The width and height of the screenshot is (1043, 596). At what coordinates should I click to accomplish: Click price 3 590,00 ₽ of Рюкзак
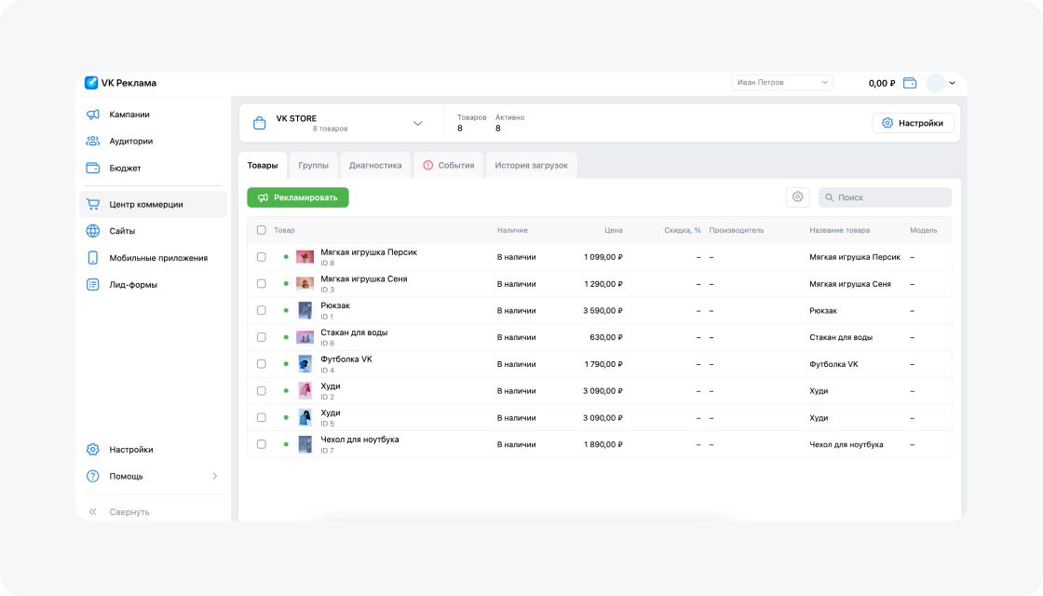tap(603, 311)
